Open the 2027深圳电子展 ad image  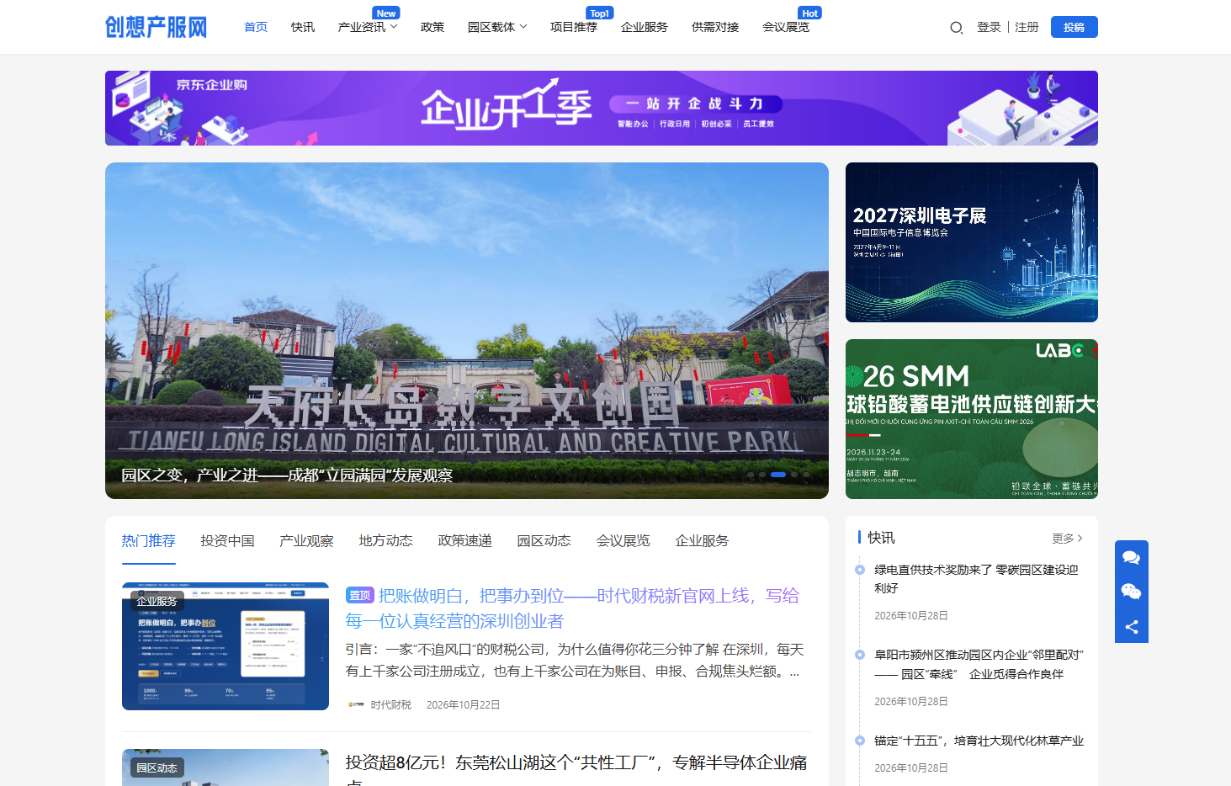pos(972,242)
